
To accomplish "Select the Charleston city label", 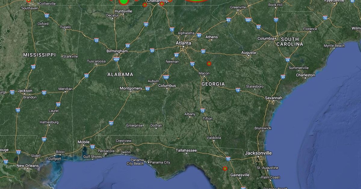I will pos(305,75).
